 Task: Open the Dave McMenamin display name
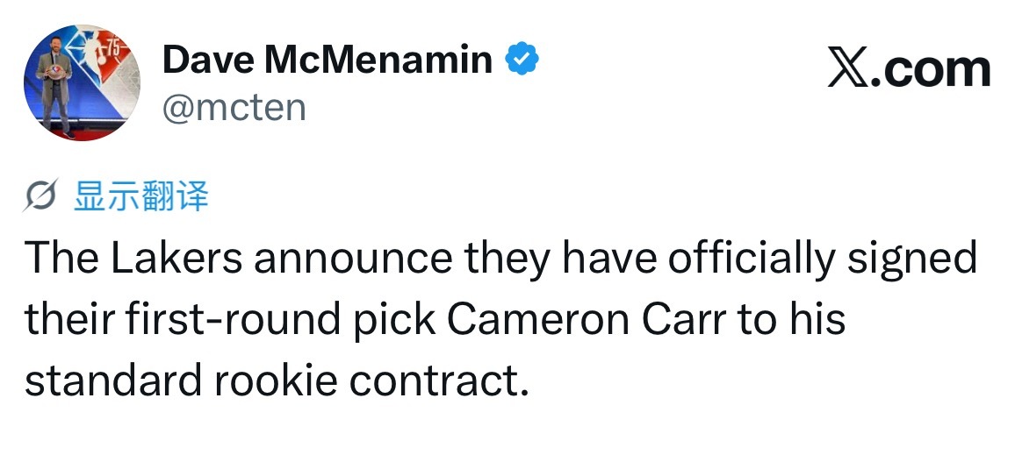pyautogui.click(x=328, y=60)
